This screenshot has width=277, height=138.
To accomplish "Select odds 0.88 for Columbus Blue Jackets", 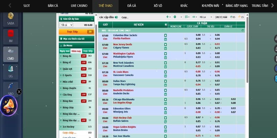I will [x=198, y=35].
